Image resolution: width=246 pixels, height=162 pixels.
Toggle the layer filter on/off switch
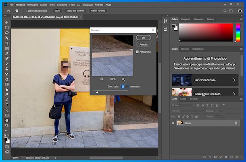click(x=223, y=105)
